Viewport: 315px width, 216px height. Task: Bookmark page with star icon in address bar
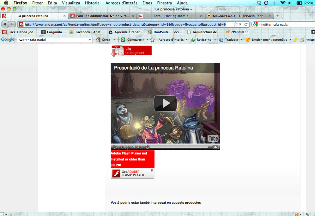click(235, 24)
